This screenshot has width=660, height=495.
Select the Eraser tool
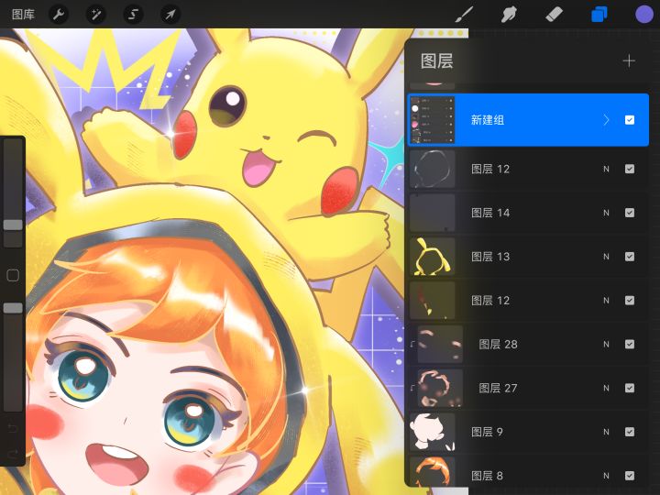pyautogui.click(x=554, y=15)
